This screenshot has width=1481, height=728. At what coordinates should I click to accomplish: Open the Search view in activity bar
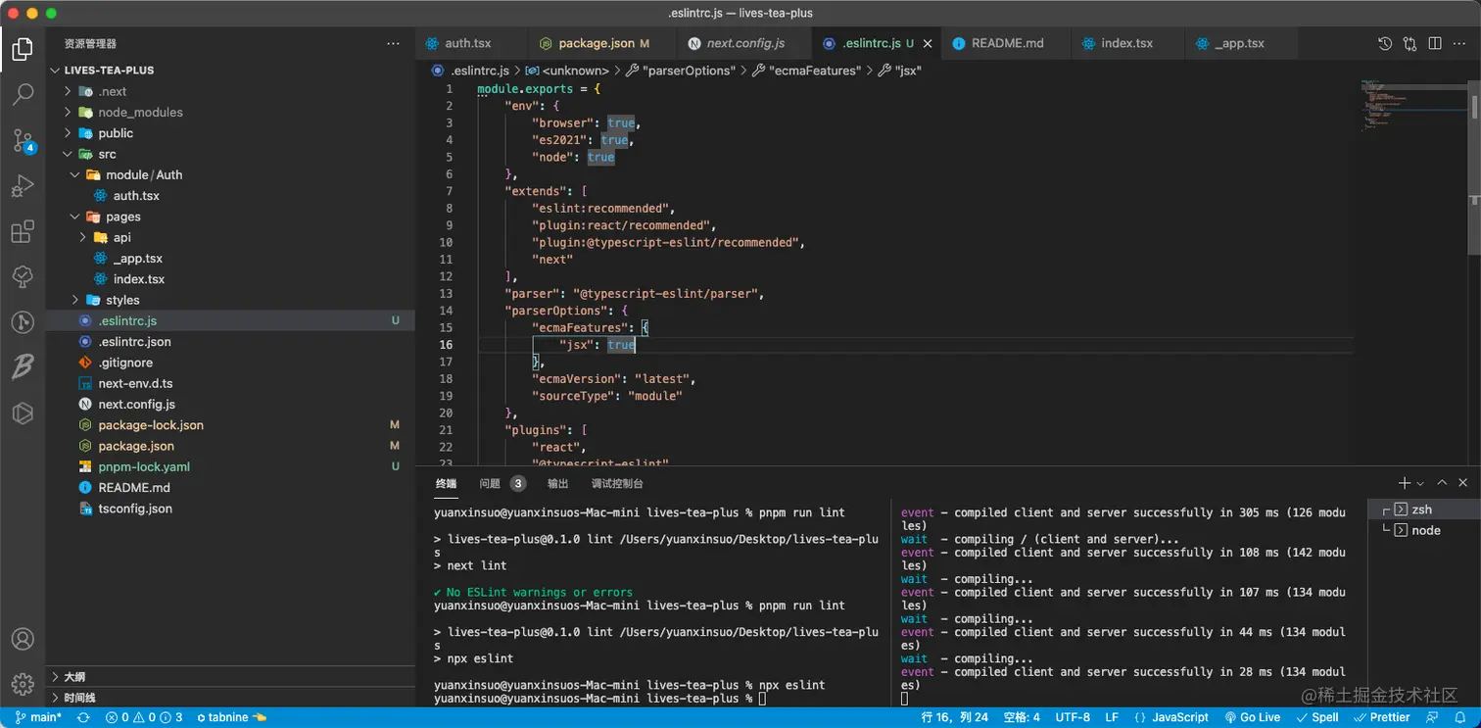(x=23, y=95)
